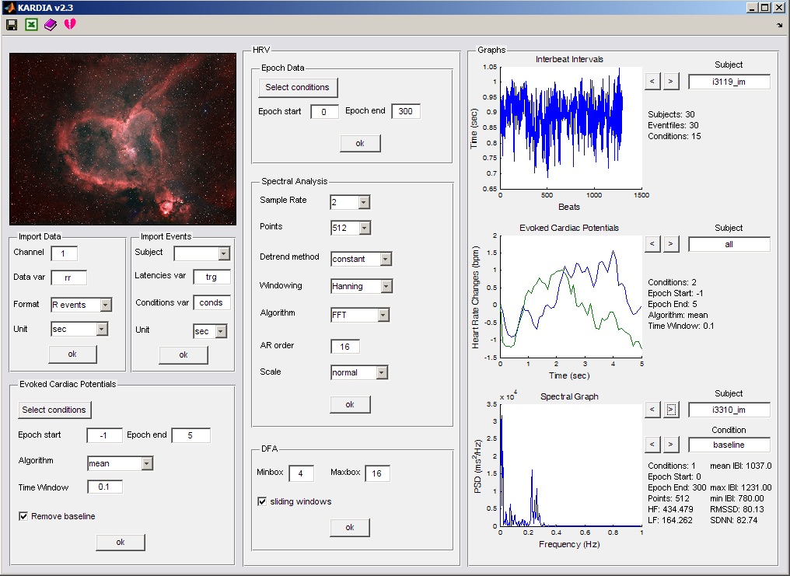Click the Heart Nebula image
The height and width of the screenshot is (576, 790).
point(122,139)
